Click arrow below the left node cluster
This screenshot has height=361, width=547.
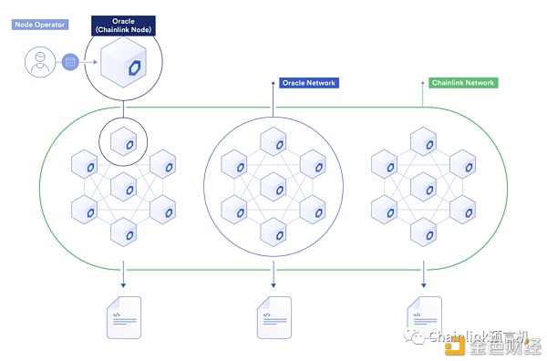click(123, 274)
